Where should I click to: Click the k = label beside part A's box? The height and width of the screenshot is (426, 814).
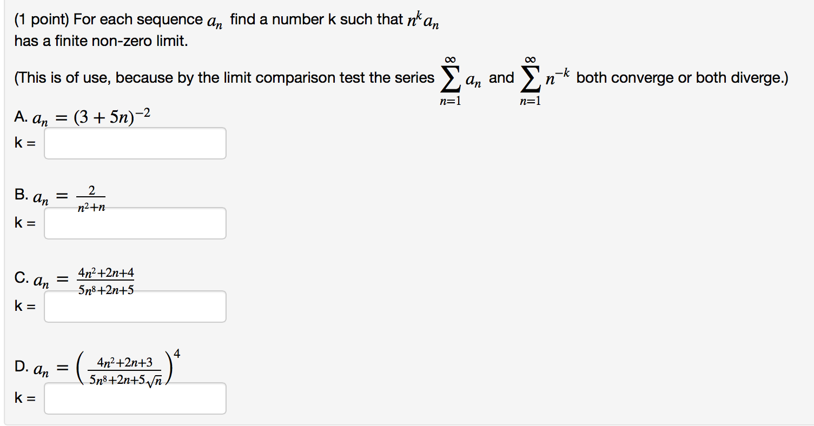[x=27, y=143]
